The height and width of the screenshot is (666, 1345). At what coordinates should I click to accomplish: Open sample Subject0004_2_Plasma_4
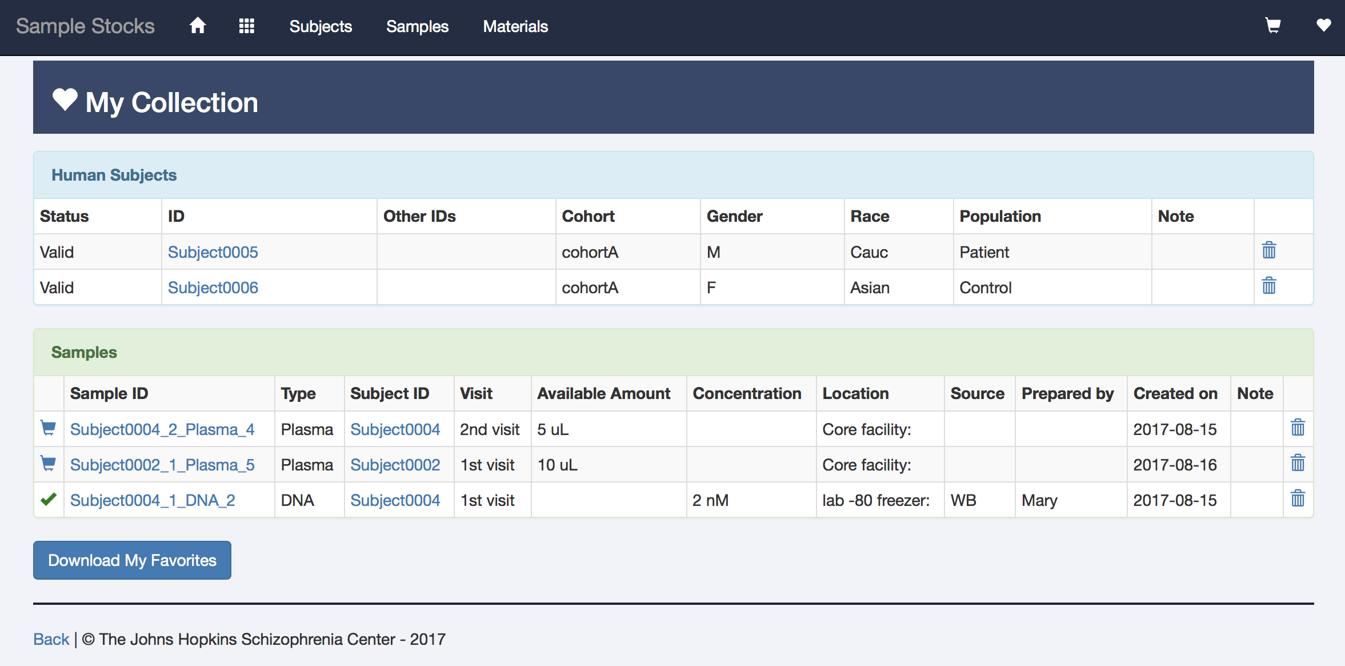162,429
